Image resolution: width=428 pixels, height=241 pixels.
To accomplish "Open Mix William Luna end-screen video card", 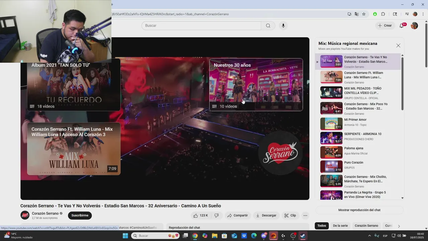I will [x=74, y=149].
